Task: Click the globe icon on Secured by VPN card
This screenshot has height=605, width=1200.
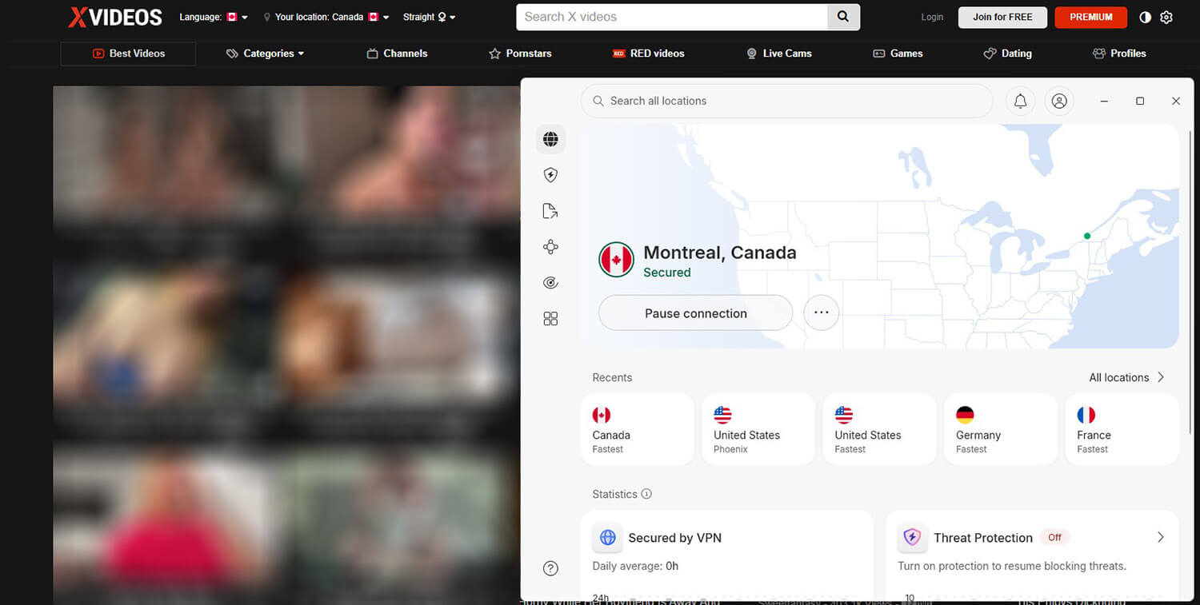Action: [608, 537]
